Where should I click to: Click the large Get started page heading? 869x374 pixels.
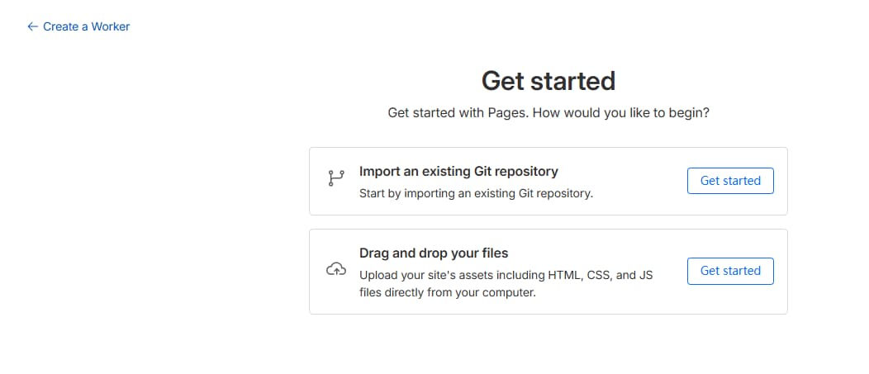click(548, 81)
